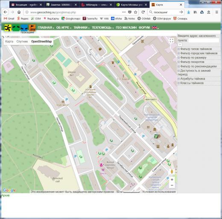Screen dimensions: 222x219
Task: Zoom out with the map minus button
Action: pyautogui.click(x=172, y=185)
